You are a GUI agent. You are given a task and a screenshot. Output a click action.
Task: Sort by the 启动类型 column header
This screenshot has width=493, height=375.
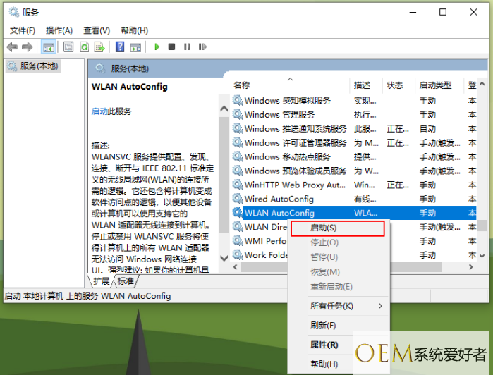tap(435, 85)
